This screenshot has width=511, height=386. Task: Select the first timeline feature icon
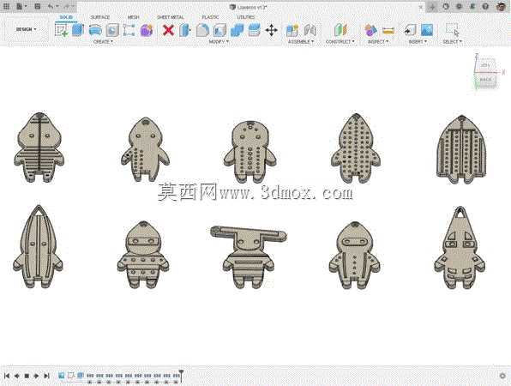point(61,376)
